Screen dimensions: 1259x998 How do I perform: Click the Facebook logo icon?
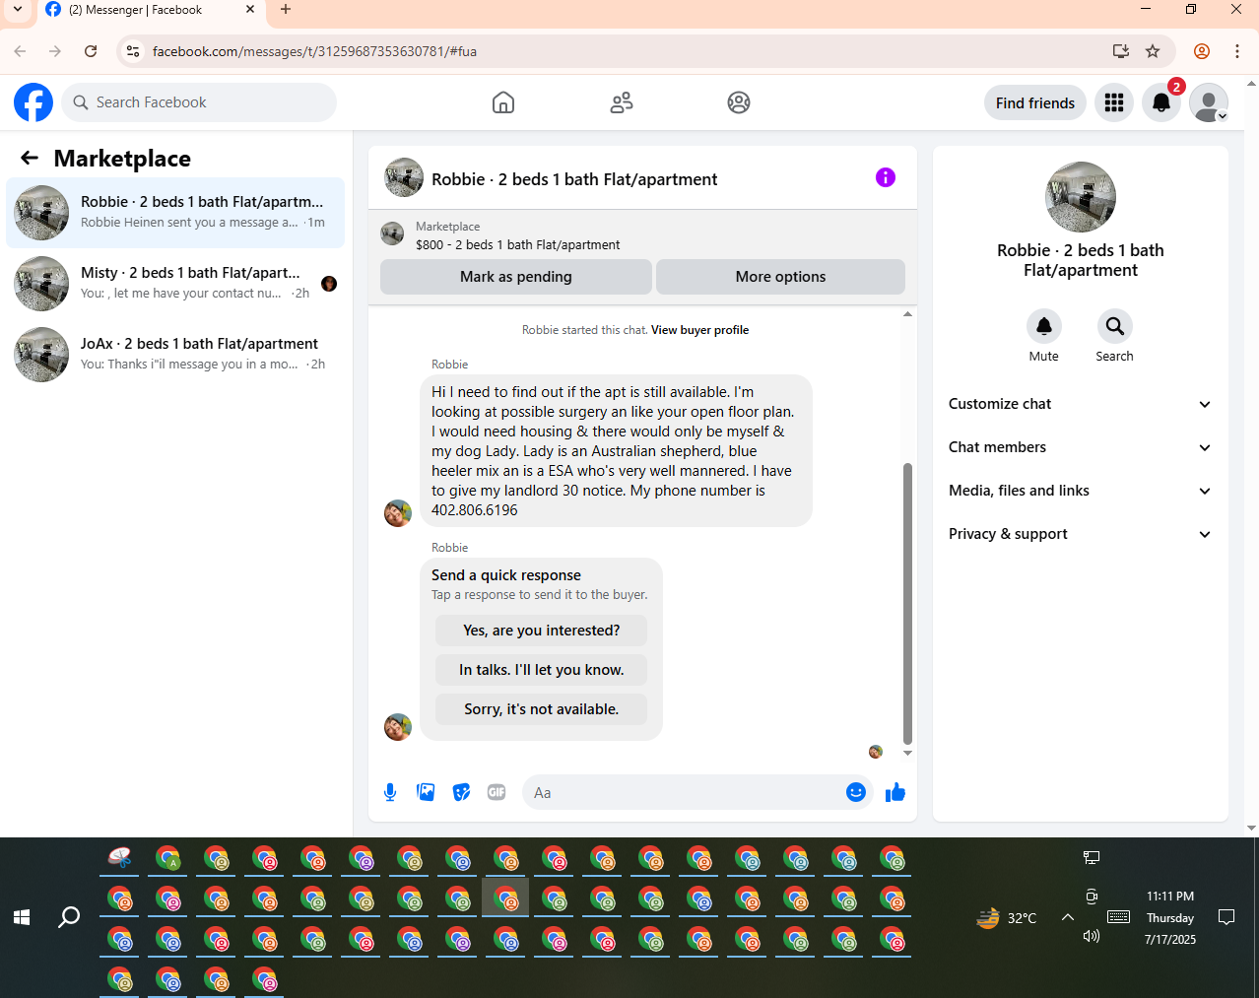[x=33, y=102]
